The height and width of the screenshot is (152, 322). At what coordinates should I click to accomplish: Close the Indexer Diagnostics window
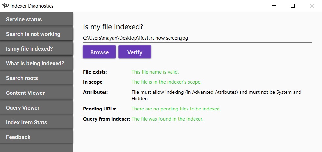312,6
